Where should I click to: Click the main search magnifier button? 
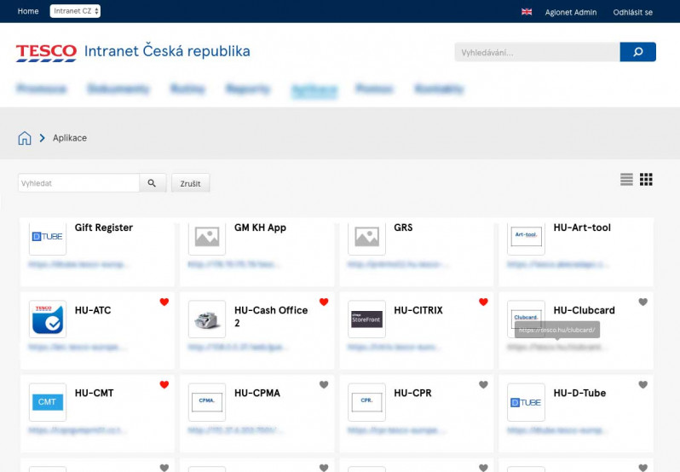pyautogui.click(x=637, y=52)
